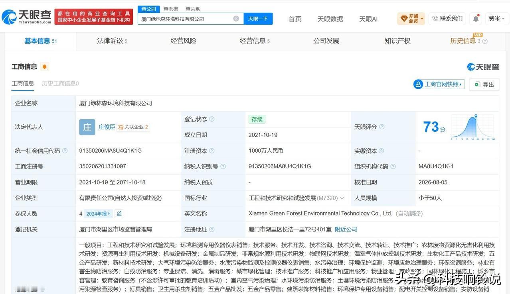Click help icon next to 纳税人识别号
The width and height of the screenshot is (510, 294).
click(223, 167)
